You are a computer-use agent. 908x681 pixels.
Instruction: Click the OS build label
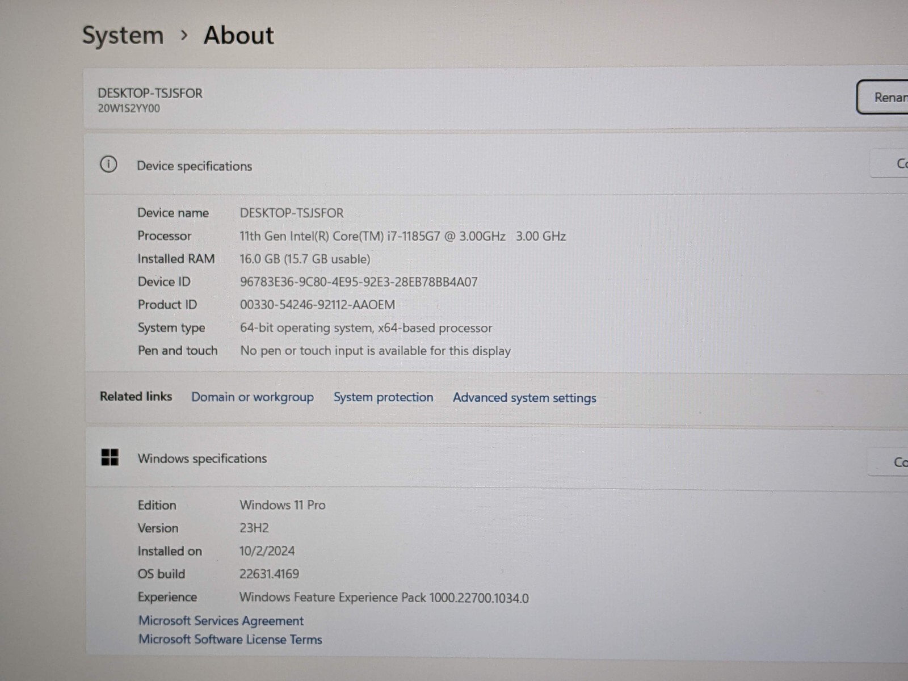point(161,574)
